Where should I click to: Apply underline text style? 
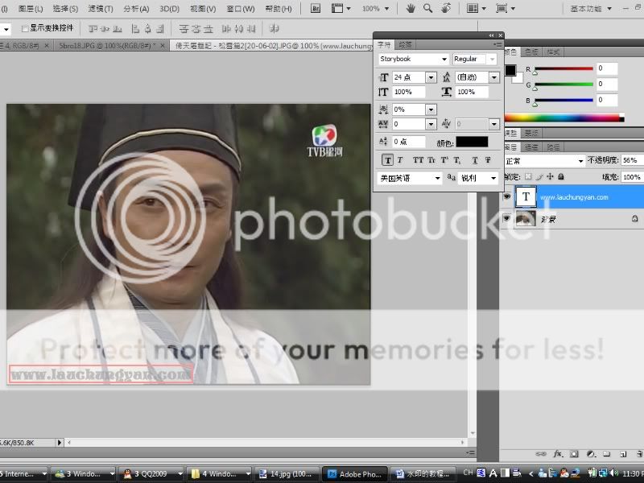[475, 160]
